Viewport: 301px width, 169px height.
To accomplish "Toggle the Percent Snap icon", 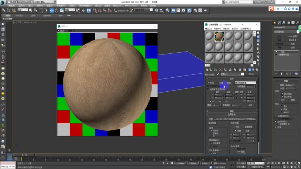I will coord(105,10).
